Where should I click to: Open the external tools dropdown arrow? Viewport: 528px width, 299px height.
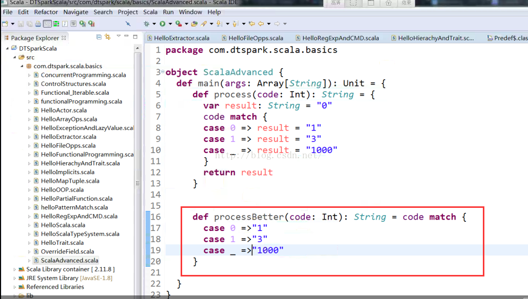(186, 24)
